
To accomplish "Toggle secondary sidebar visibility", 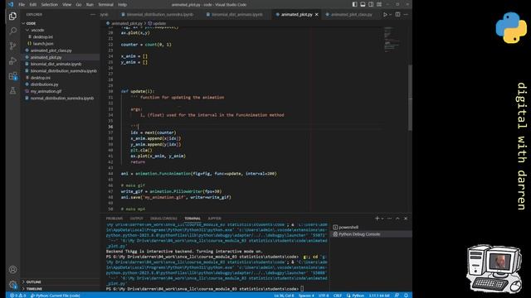I will click(371, 4).
